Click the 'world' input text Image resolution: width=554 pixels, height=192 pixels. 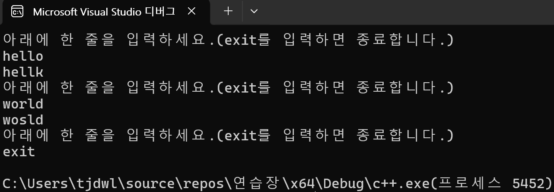point(23,104)
